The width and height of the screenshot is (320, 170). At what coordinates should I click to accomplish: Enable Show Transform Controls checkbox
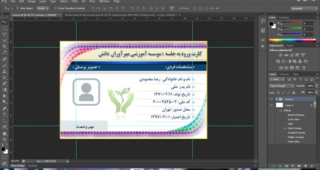point(55,8)
